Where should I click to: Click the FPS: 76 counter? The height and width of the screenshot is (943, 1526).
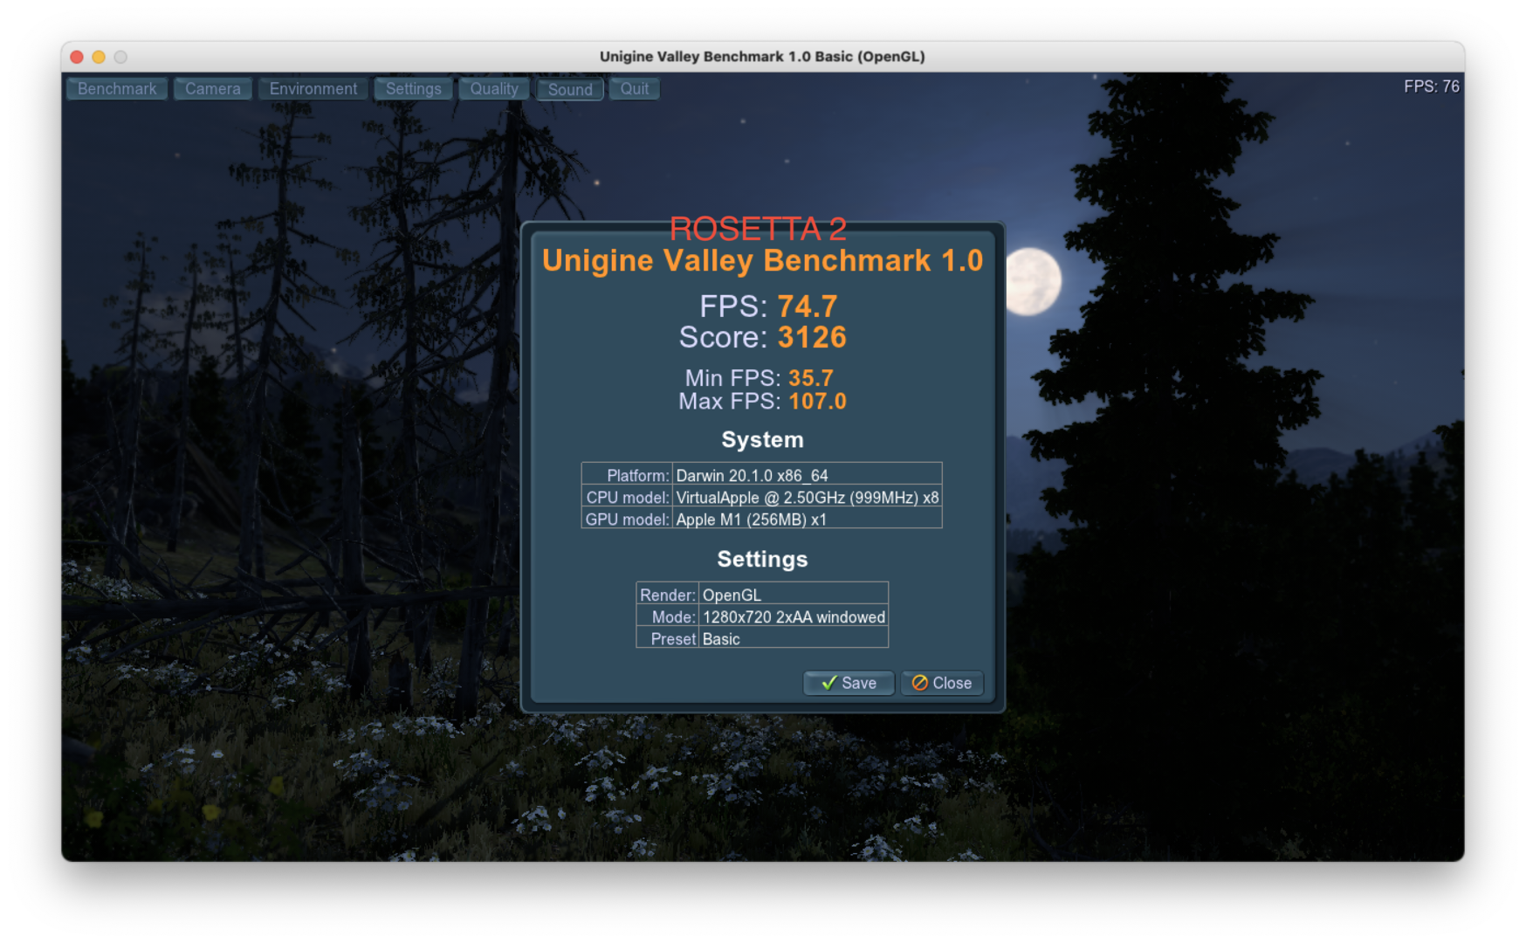tap(1431, 86)
